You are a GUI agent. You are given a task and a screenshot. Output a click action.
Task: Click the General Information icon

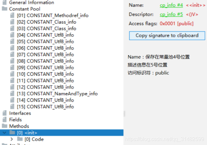[x=5, y=2]
